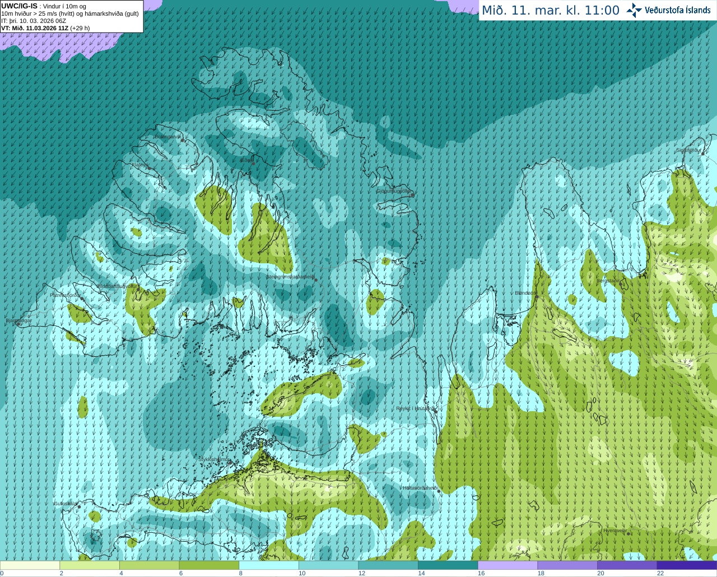Screen dimensions: 717x577
Task: Select the Holtavörðuheiði station label
Action: coord(420,488)
